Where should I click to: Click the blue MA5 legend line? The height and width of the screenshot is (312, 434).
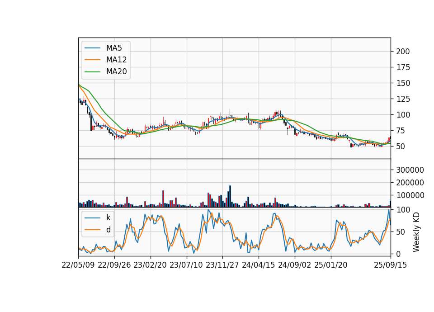point(92,48)
